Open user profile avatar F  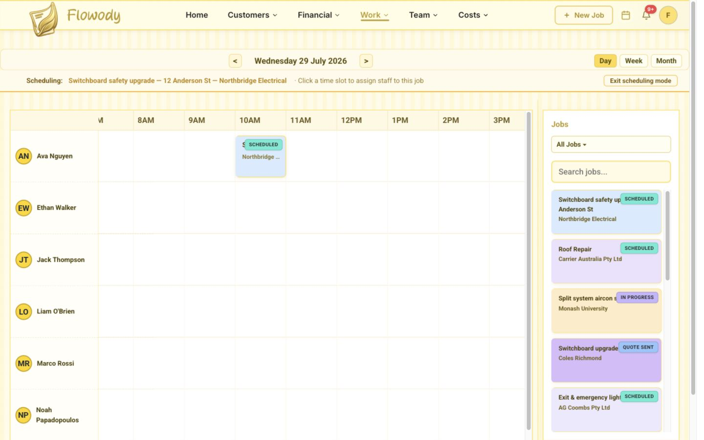pos(668,15)
